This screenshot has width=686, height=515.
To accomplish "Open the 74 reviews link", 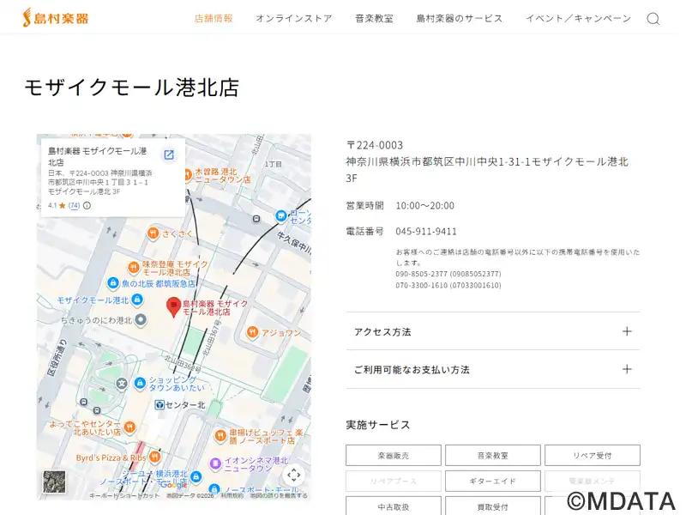I will 74,206.
